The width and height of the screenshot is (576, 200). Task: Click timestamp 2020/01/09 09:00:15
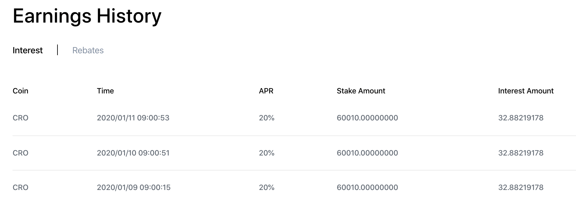(134, 187)
